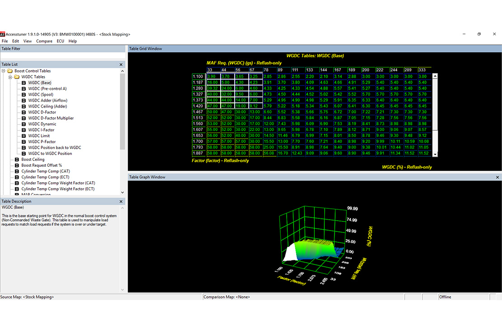Click table grid scroll up arrow
Viewport: 502px width, 330px height.
click(435, 76)
